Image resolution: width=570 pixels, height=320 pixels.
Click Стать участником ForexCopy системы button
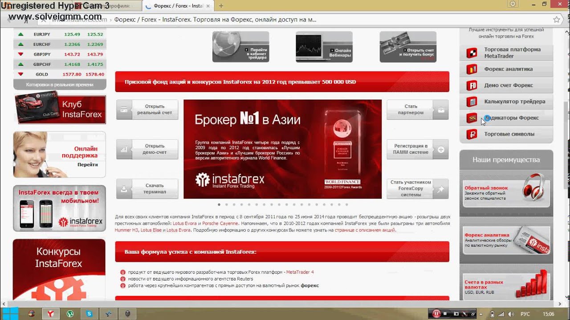coord(418,189)
